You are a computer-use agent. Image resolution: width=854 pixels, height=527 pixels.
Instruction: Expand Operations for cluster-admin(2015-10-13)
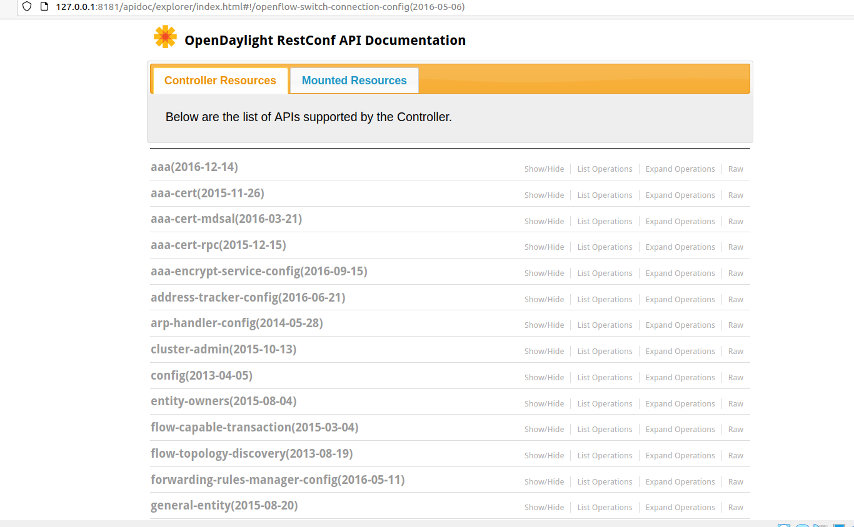[680, 352]
